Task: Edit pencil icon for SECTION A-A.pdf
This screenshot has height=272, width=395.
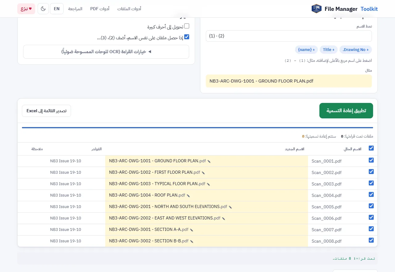Action: [x=191, y=230]
